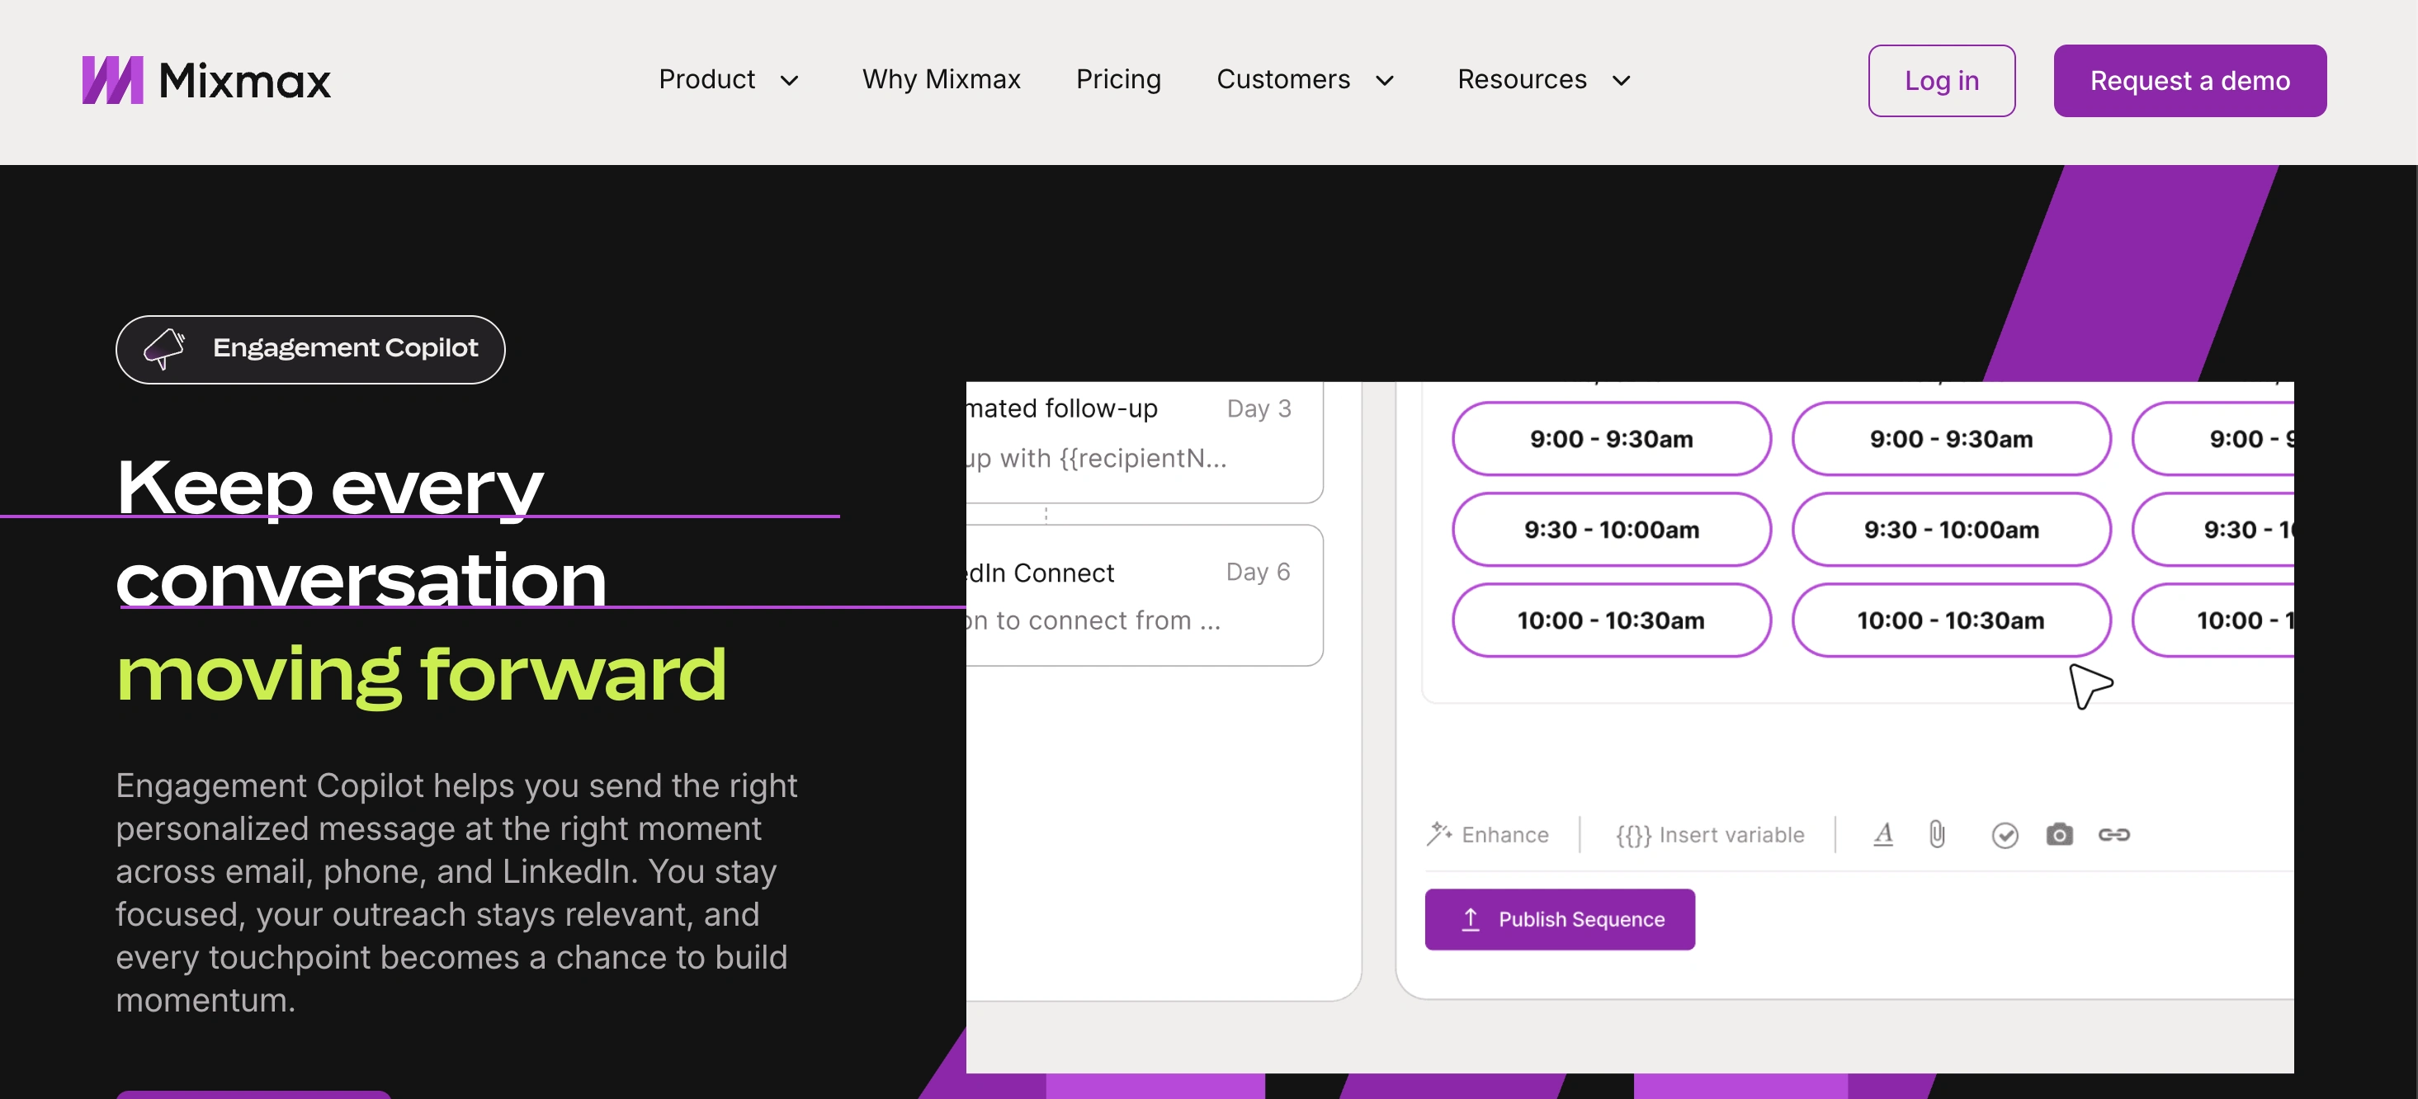This screenshot has height=1099, width=2418.
Task: Add a hyperlink with the link icon
Action: (2117, 834)
